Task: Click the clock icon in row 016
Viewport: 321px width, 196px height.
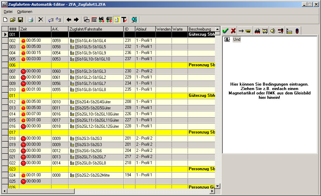Action: [x=23, y=126]
